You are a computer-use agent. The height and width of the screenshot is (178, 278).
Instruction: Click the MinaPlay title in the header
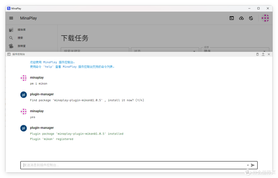[x=28, y=18]
